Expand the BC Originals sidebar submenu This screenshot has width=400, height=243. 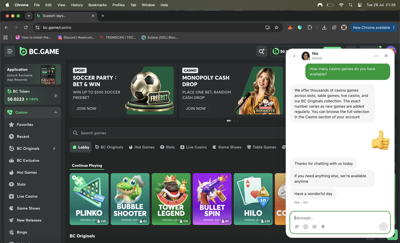pyautogui.click(x=54, y=148)
